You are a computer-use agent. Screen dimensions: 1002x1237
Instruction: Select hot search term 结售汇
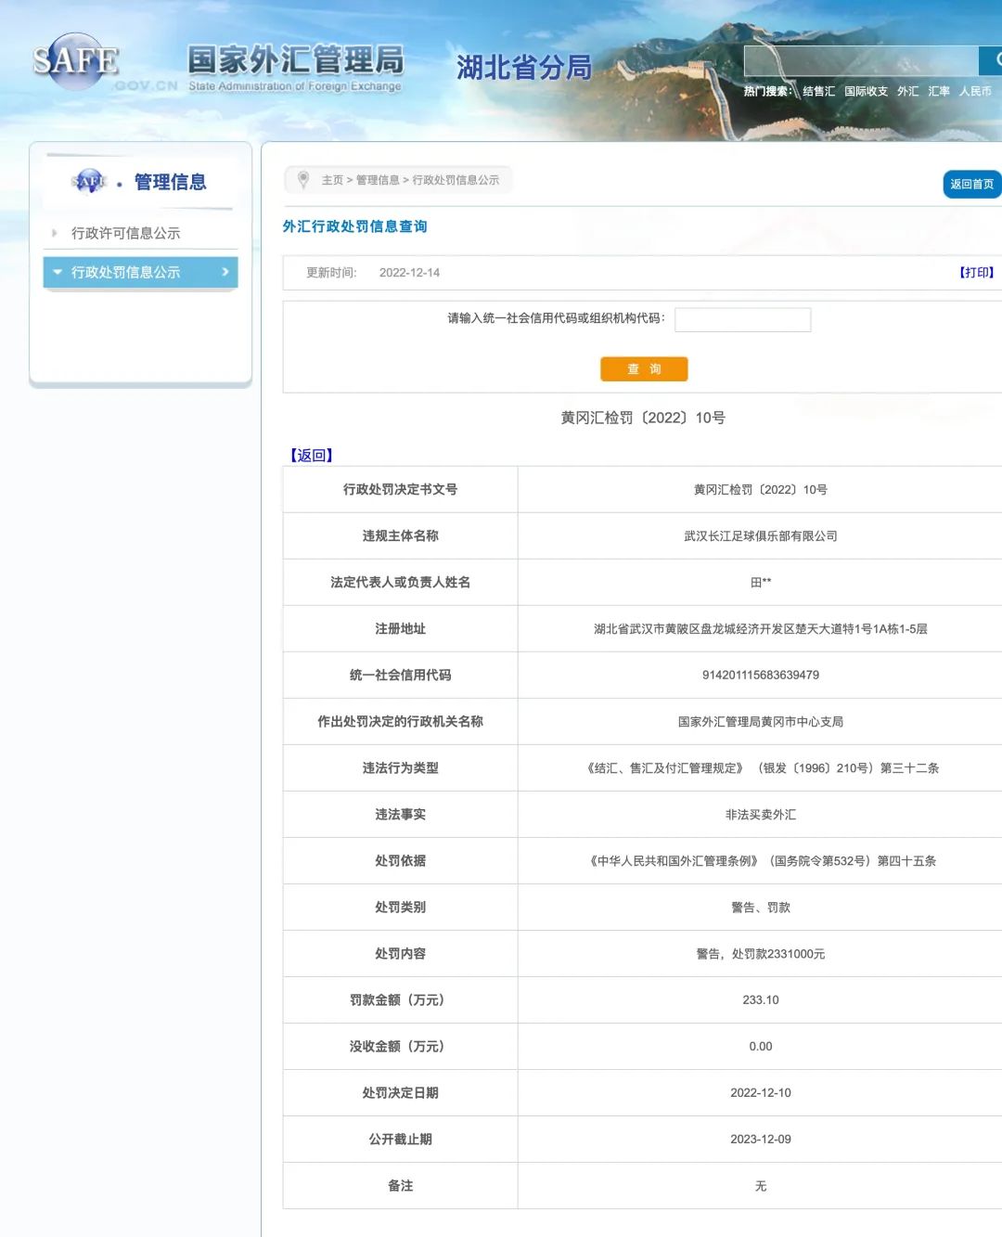click(x=818, y=91)
